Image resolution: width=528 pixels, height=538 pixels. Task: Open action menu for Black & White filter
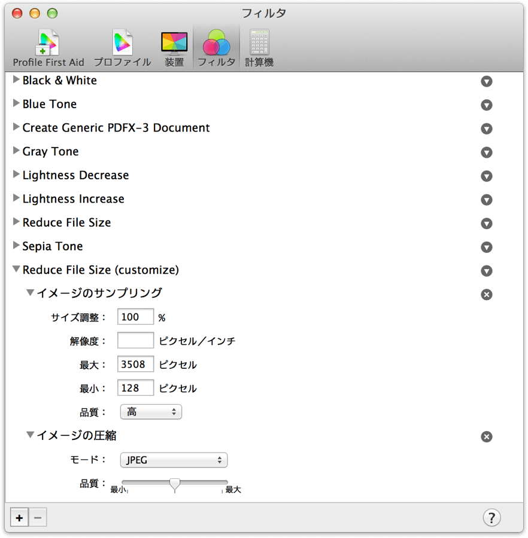[487, 81]
